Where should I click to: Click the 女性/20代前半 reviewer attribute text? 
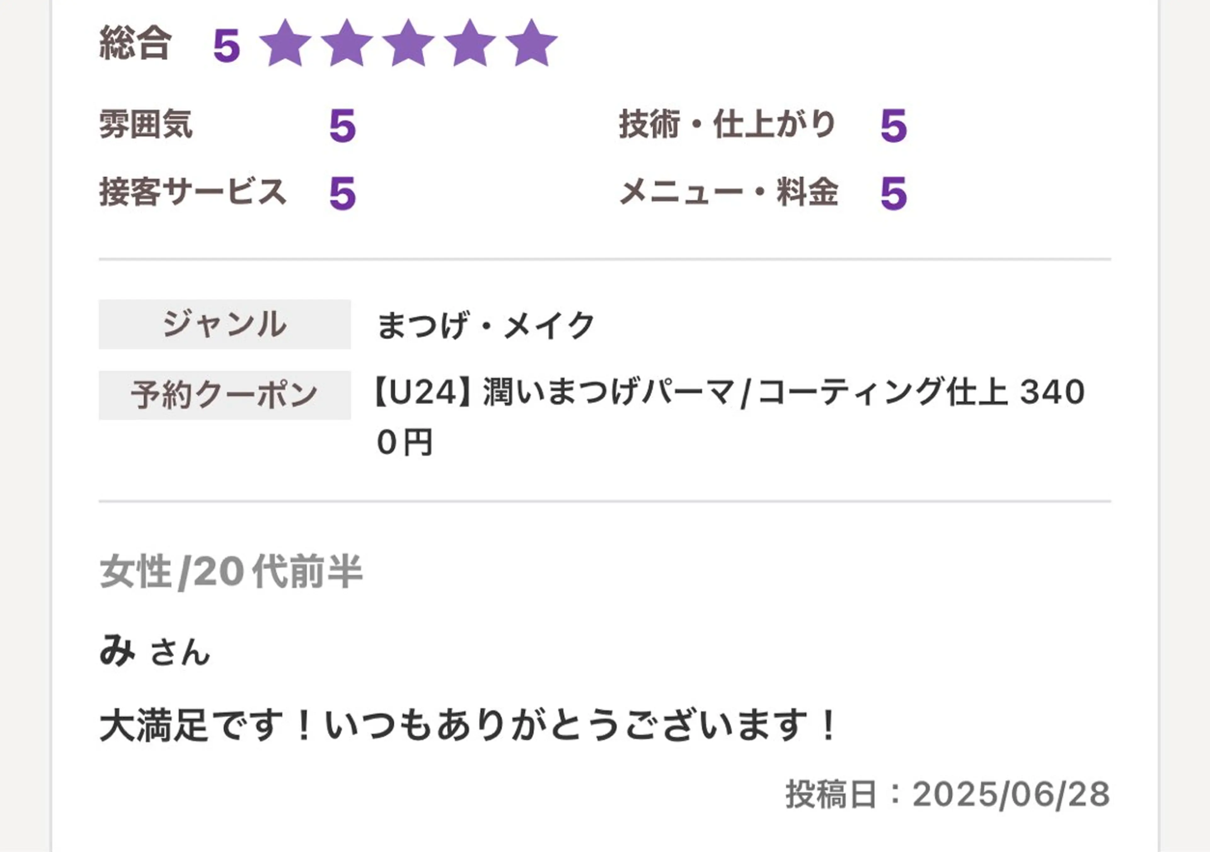coord(231,572)
